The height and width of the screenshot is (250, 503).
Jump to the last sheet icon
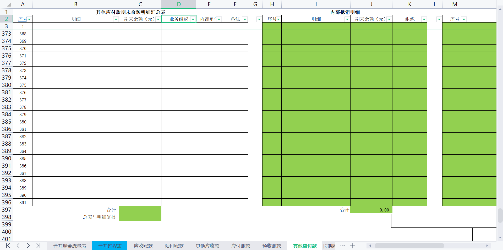tap(38, 246)
